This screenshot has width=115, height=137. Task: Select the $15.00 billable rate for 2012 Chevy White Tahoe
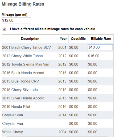(x=94, y=56)
